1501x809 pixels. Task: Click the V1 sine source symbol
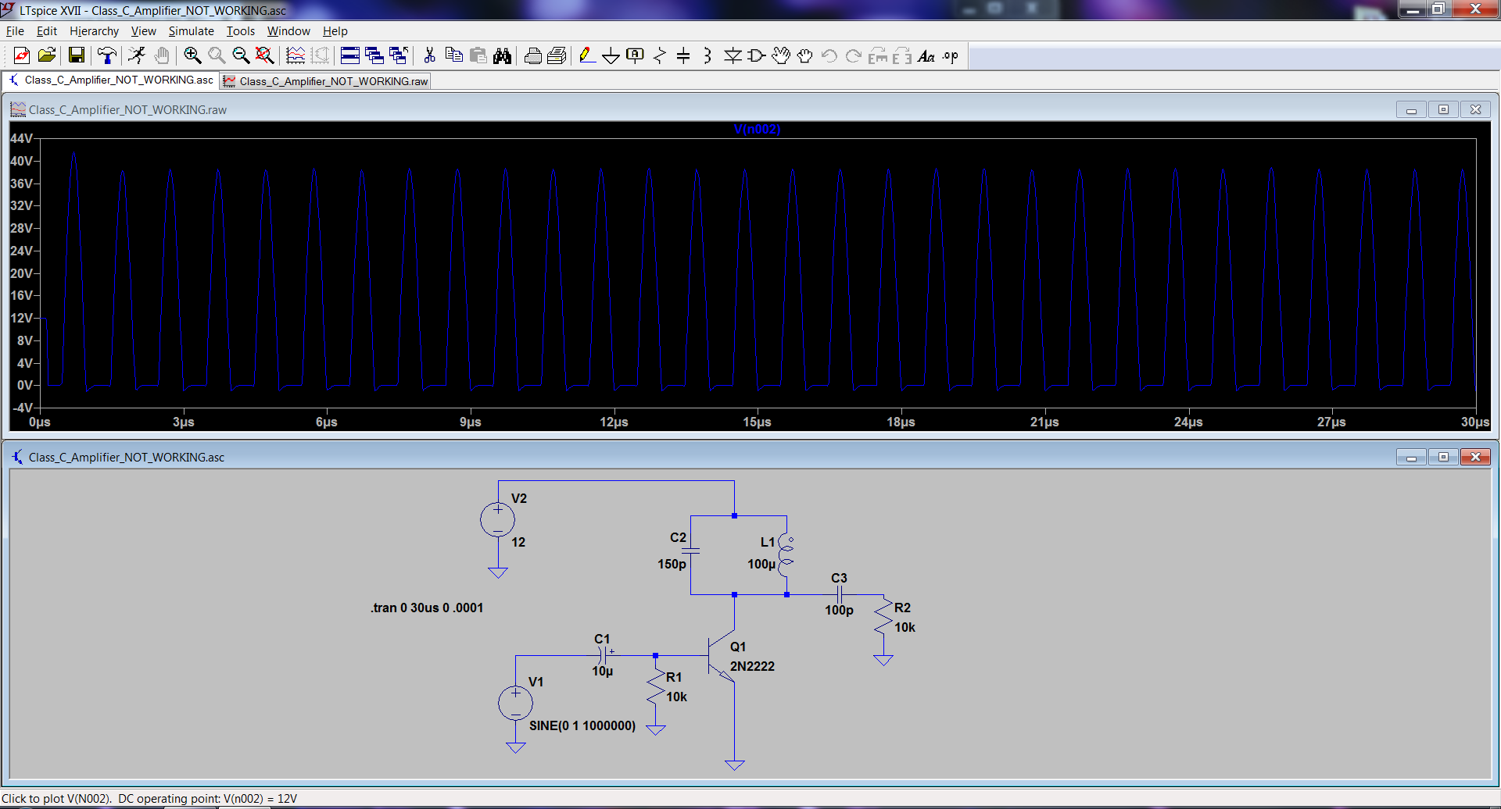pos(515,704)
